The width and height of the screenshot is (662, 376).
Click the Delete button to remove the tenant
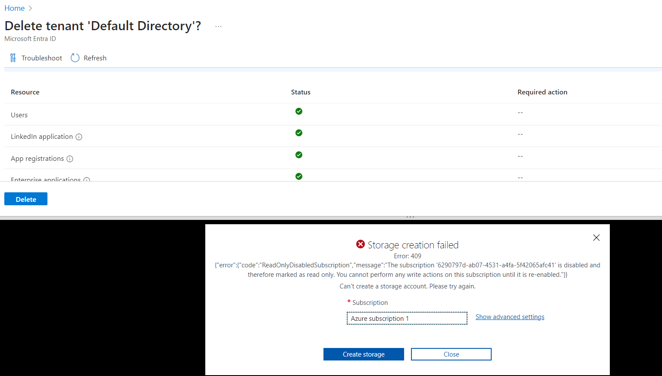tap(25, 199)
